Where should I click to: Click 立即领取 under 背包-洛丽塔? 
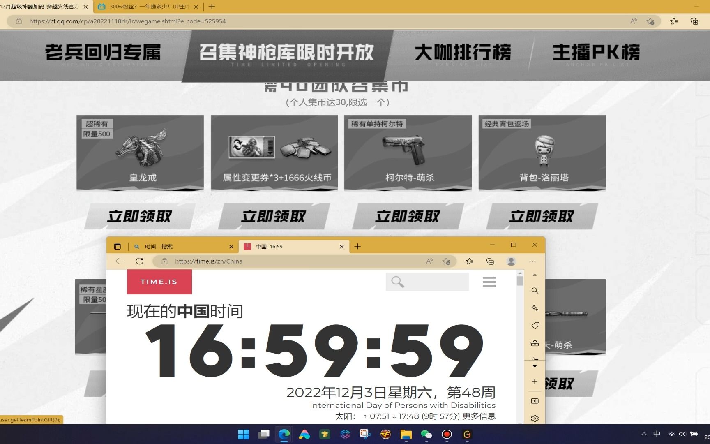(x=542, y=216)
